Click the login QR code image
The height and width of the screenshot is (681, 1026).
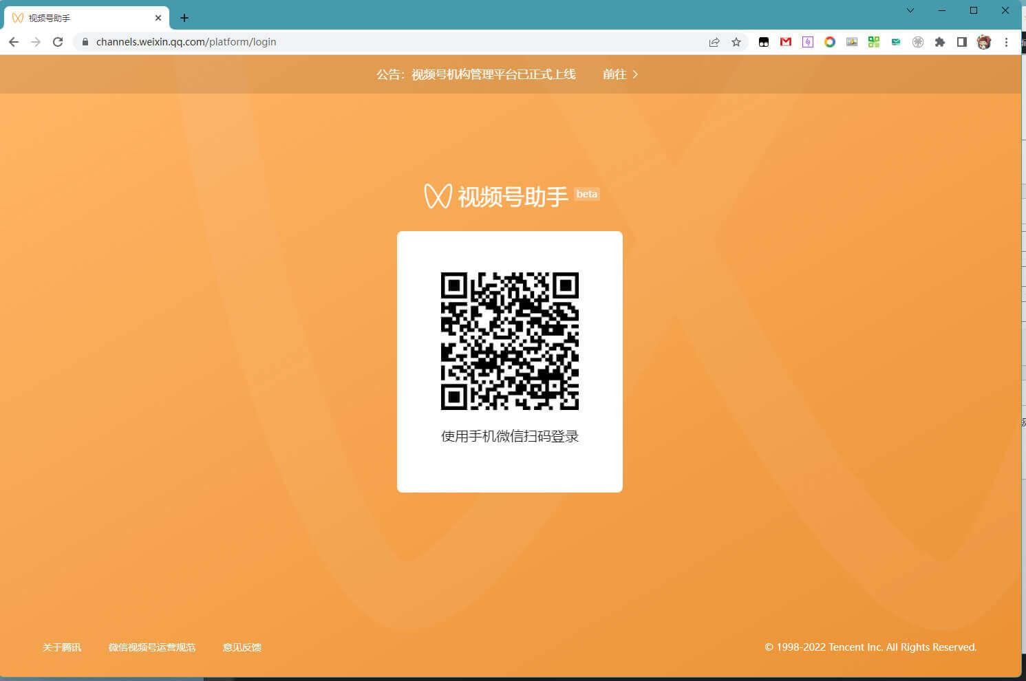[x=509, y=341]
